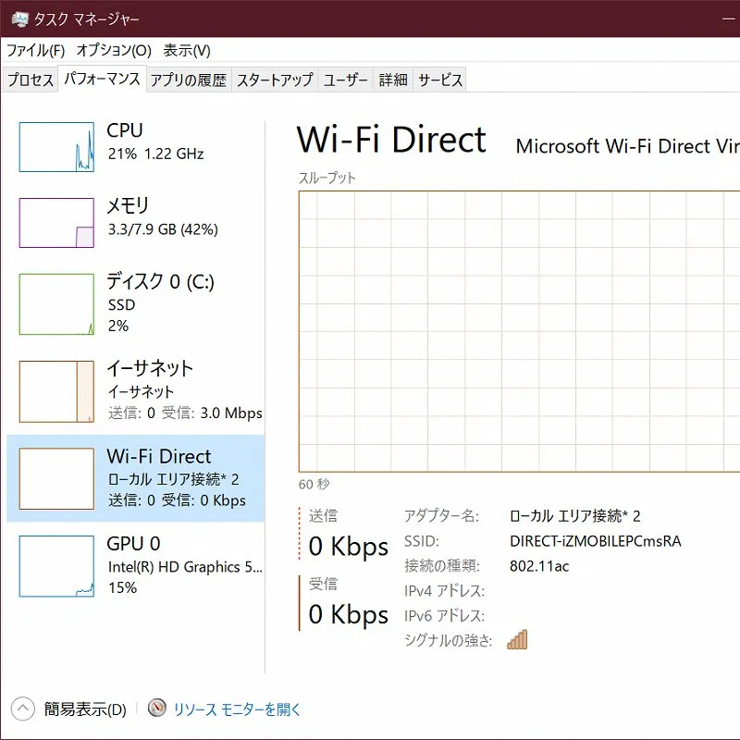Click the スループット graph label
The image size is (740, 740).
(327, 178)
